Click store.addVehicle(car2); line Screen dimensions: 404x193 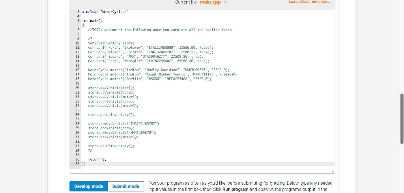pos(111,92)
